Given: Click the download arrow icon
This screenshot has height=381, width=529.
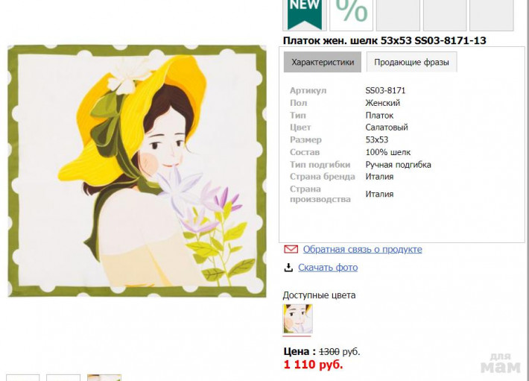Looking at the screenshot, I should [x=288, y=268].
